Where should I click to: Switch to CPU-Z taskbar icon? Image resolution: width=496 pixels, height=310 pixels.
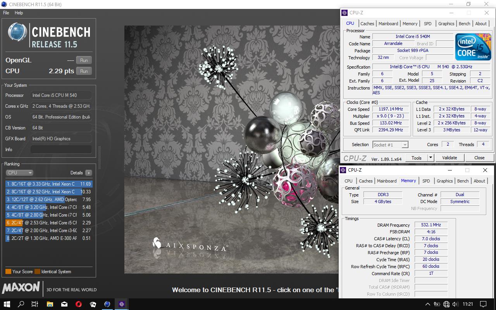[x=121, y=304]
